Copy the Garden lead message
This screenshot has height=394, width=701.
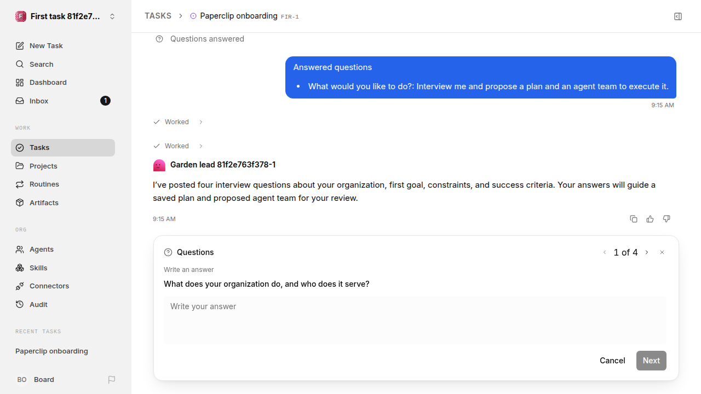[634, 219]
